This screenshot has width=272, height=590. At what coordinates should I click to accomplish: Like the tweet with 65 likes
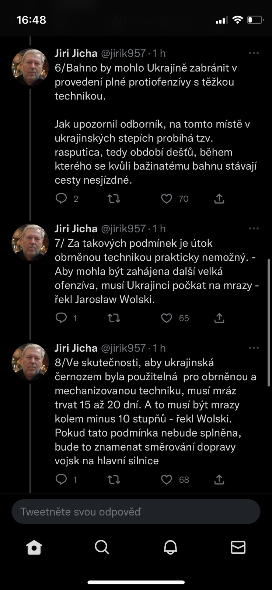coord(167,318)
